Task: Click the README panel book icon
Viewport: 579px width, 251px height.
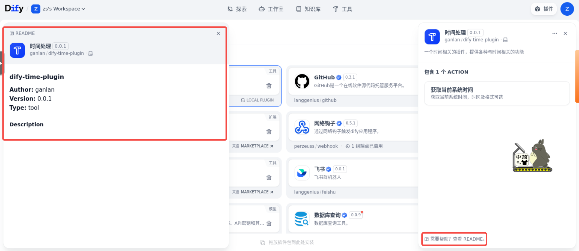Action: tap(11, 33)
